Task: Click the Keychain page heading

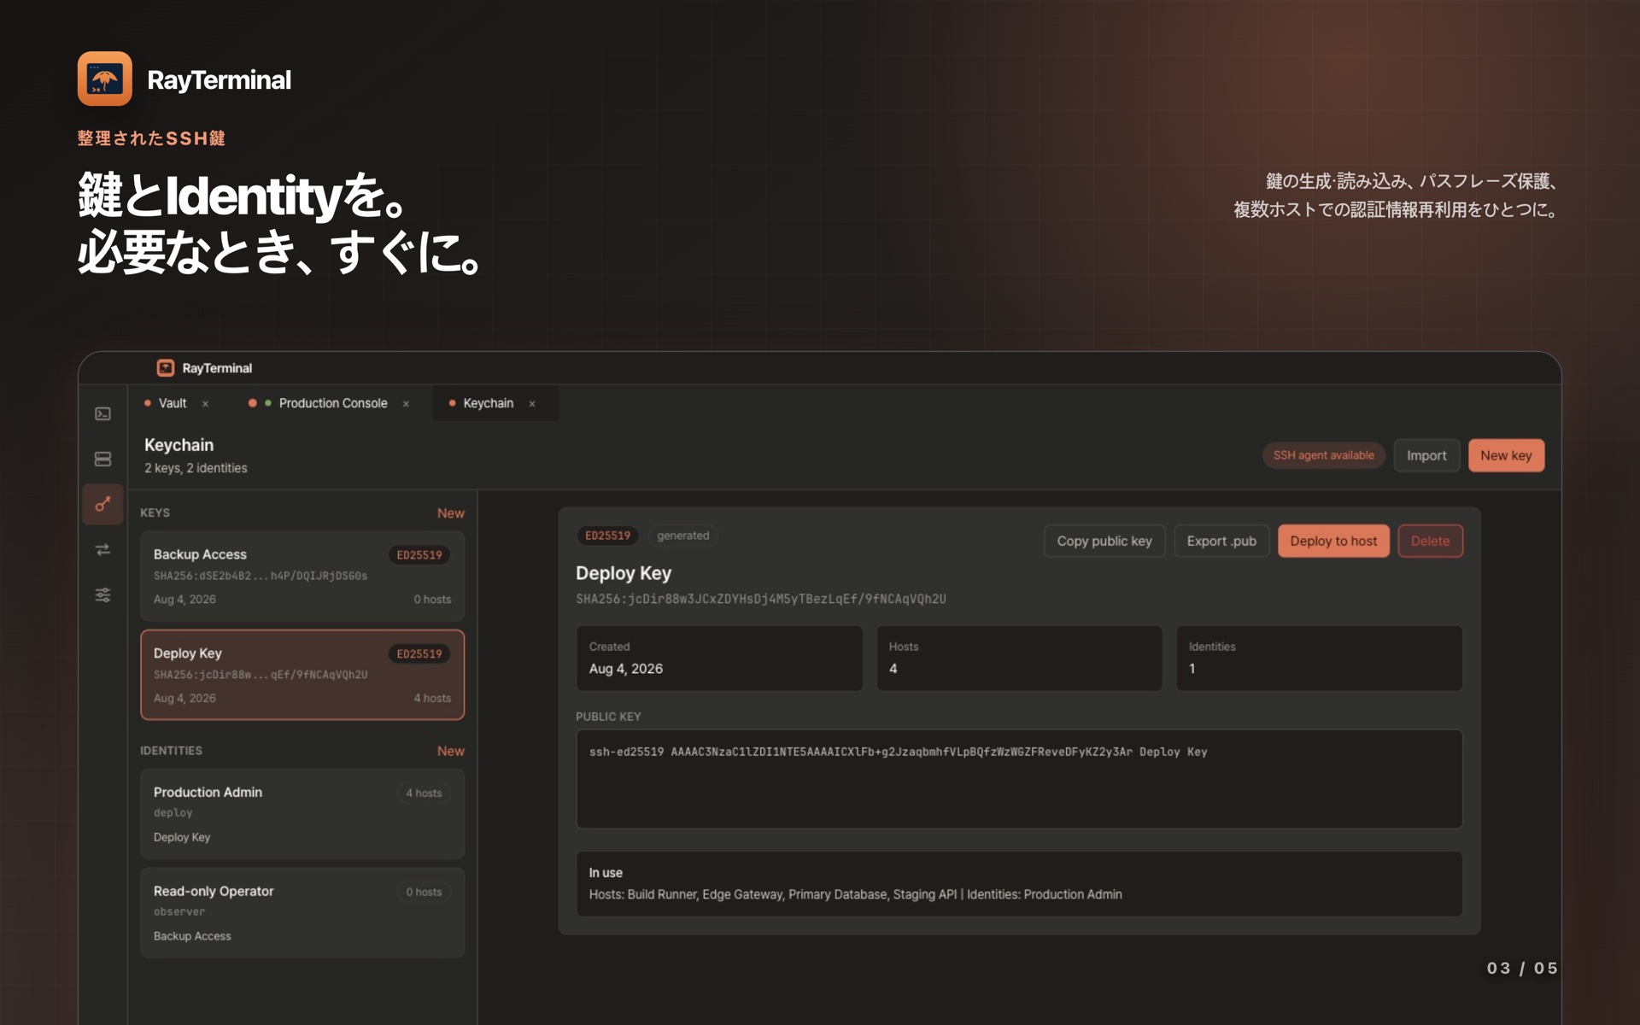Action: click(179, 445)
